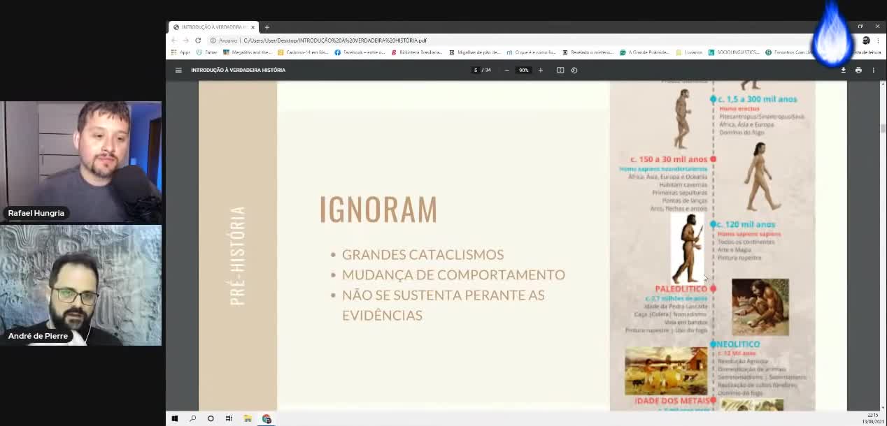Open the 'O que é e como' bookmark
The height and width of the screenshot is (426, 887).
coord(531,52)
